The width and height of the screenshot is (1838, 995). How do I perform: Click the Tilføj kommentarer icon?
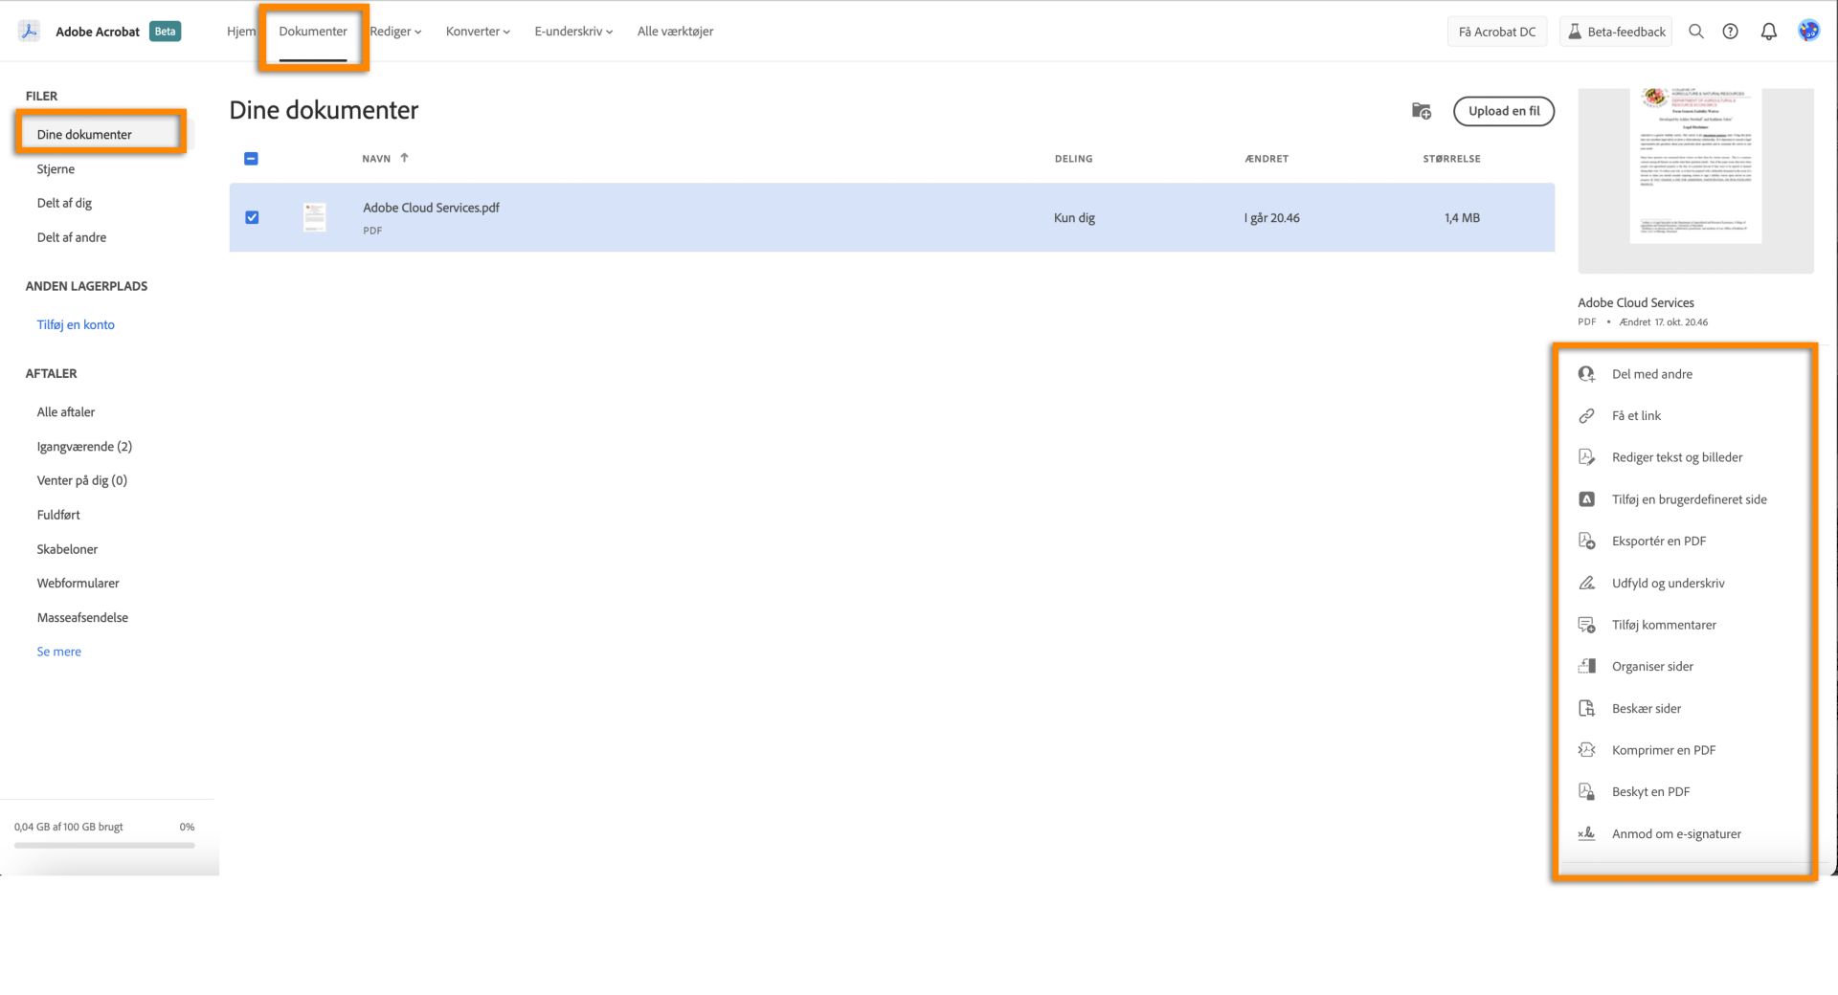pyautogui.click(x=1586, y=625)
